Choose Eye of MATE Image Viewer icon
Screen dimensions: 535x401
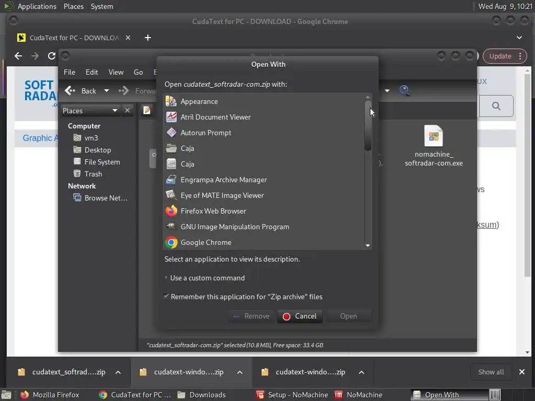click(171, 195)
